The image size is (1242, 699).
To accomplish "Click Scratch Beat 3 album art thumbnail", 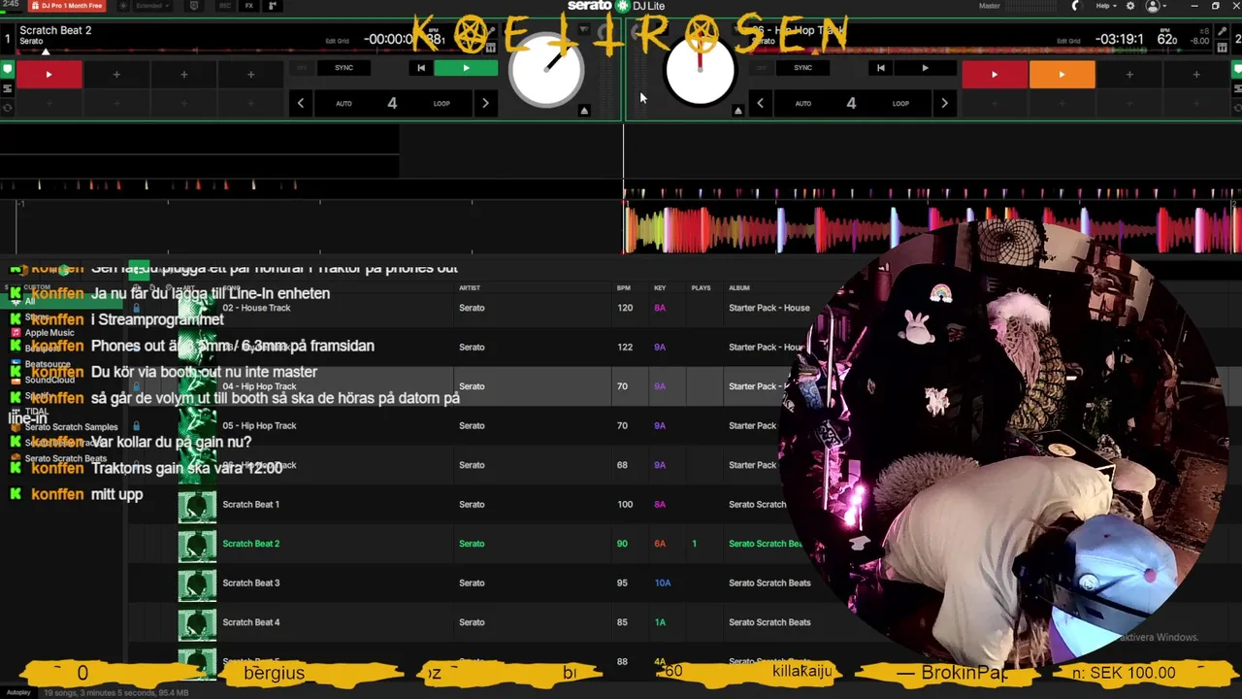I will coord(197,583).
